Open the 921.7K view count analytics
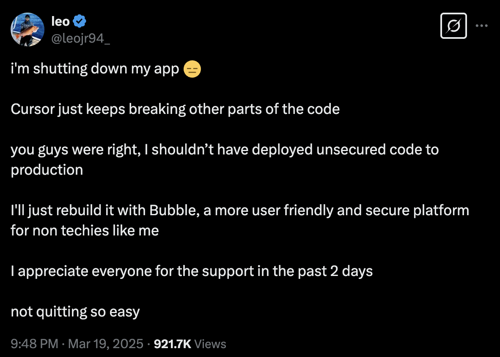This screenshot has height=357, width=500. [x=173, y=344]
